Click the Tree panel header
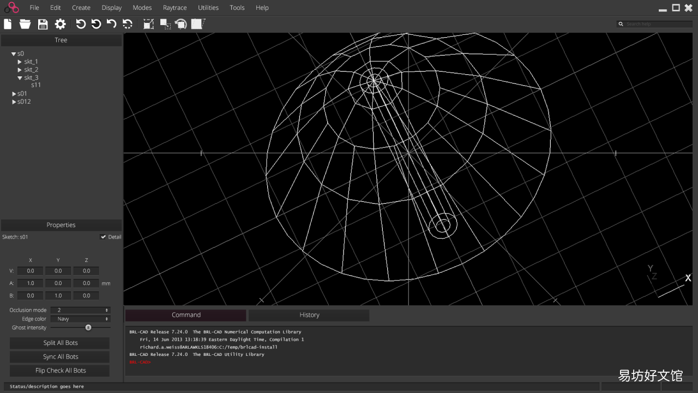Viewport: 698px width, 393px height. pos(61,40)
